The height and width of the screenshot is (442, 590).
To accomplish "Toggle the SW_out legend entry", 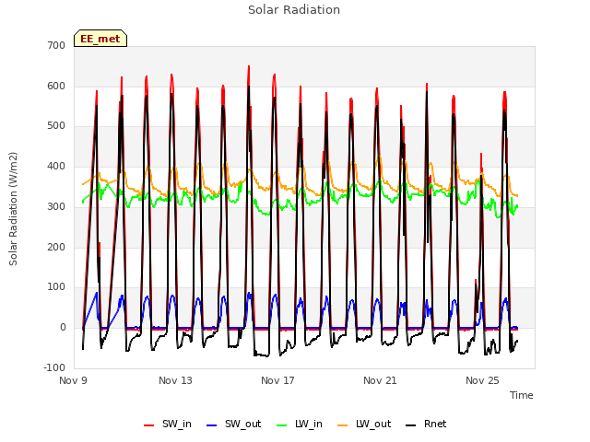I will (x=233, y=424).
